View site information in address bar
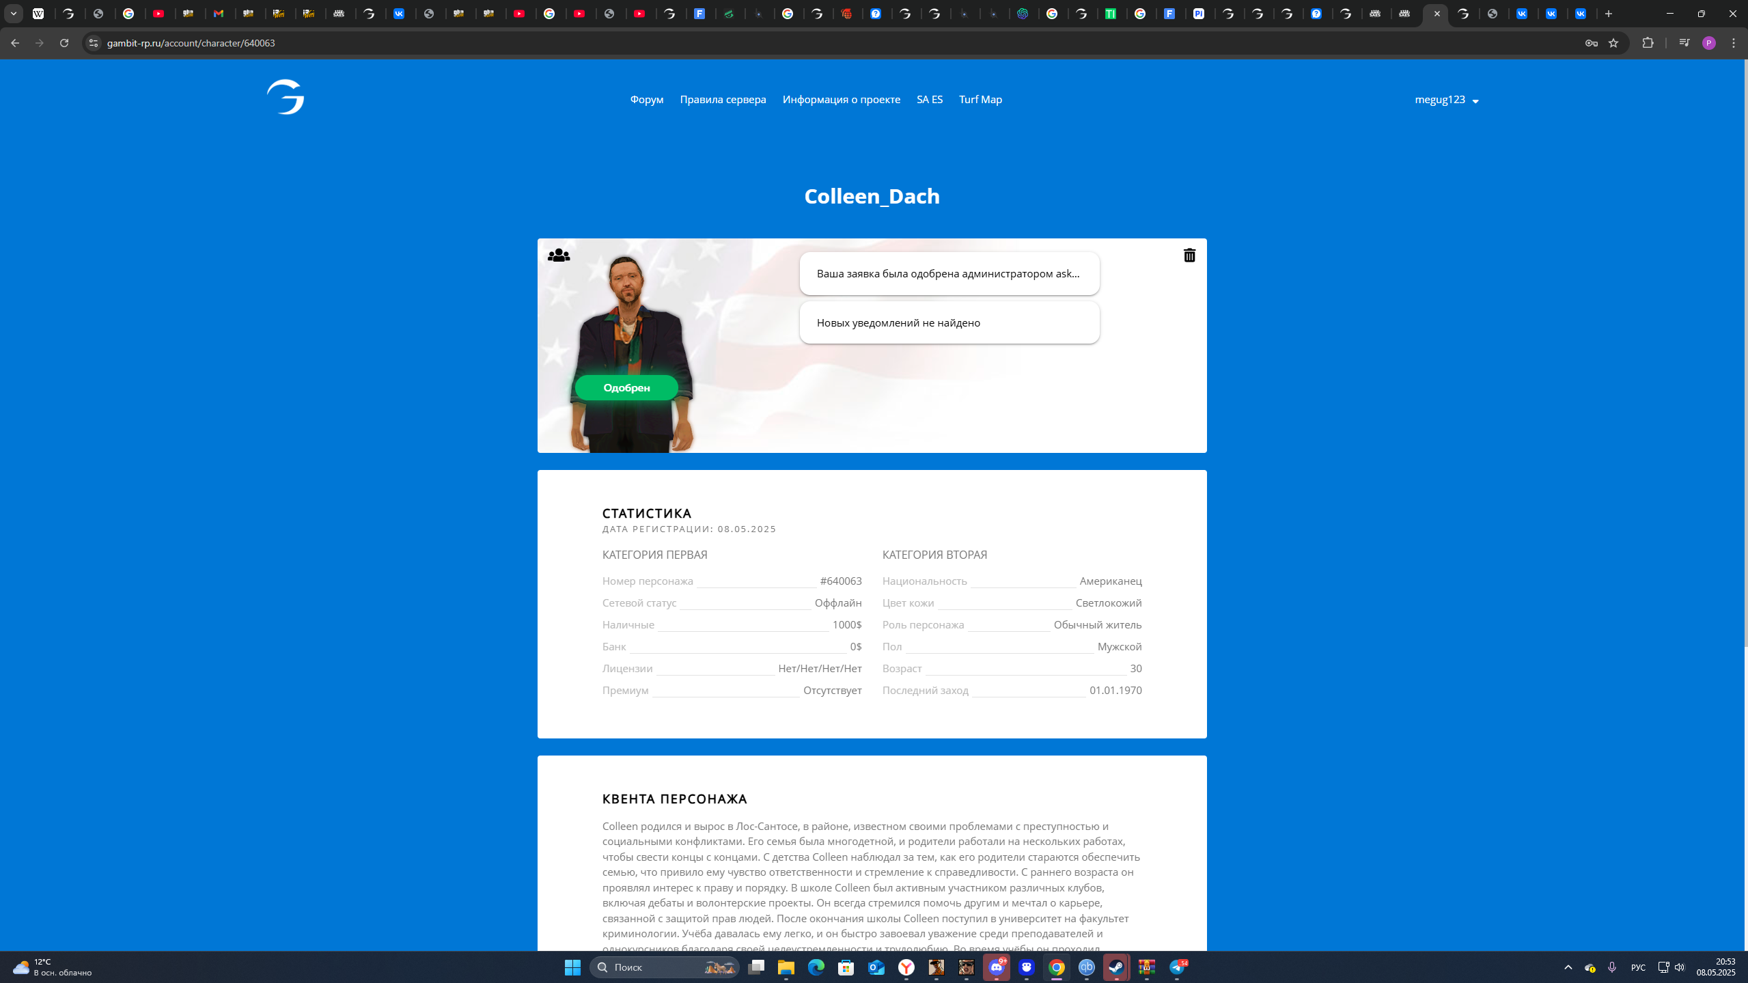This screenshot has width=1748, height=983. (94, 43)
